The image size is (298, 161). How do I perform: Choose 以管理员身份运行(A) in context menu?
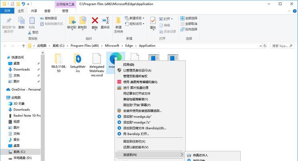click(149, 70)
